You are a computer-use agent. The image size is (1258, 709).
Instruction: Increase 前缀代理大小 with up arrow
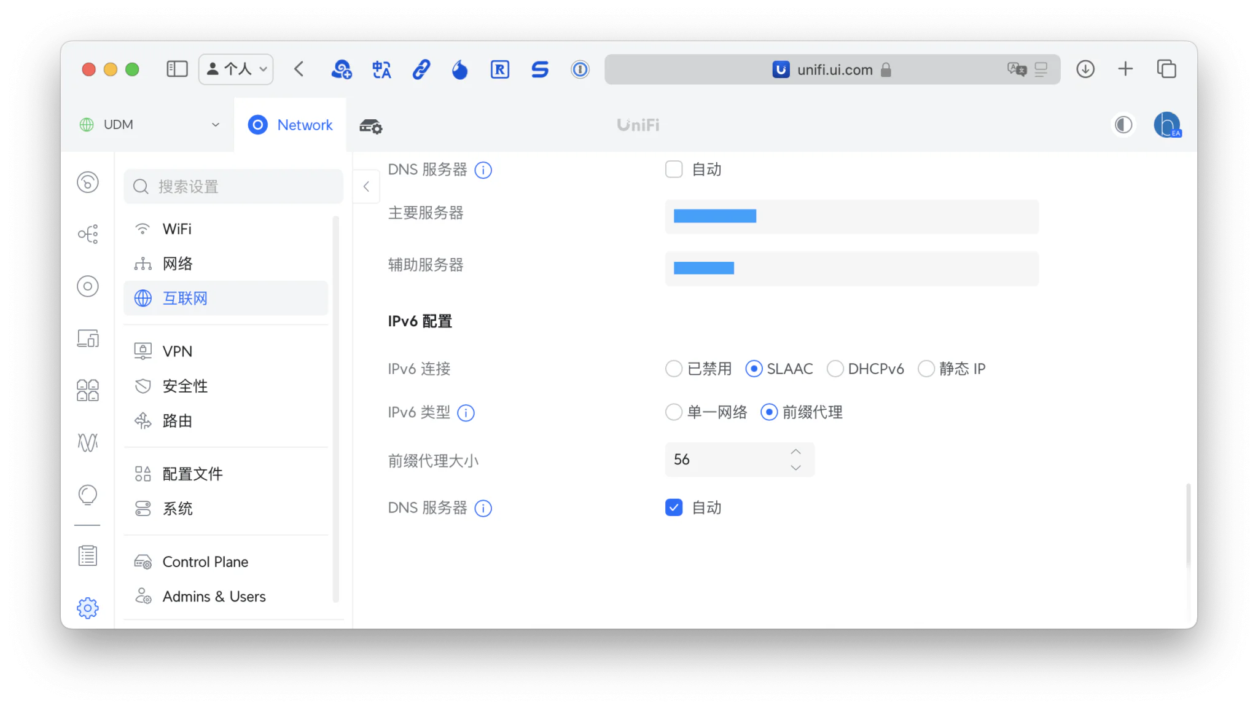point(795,452)
